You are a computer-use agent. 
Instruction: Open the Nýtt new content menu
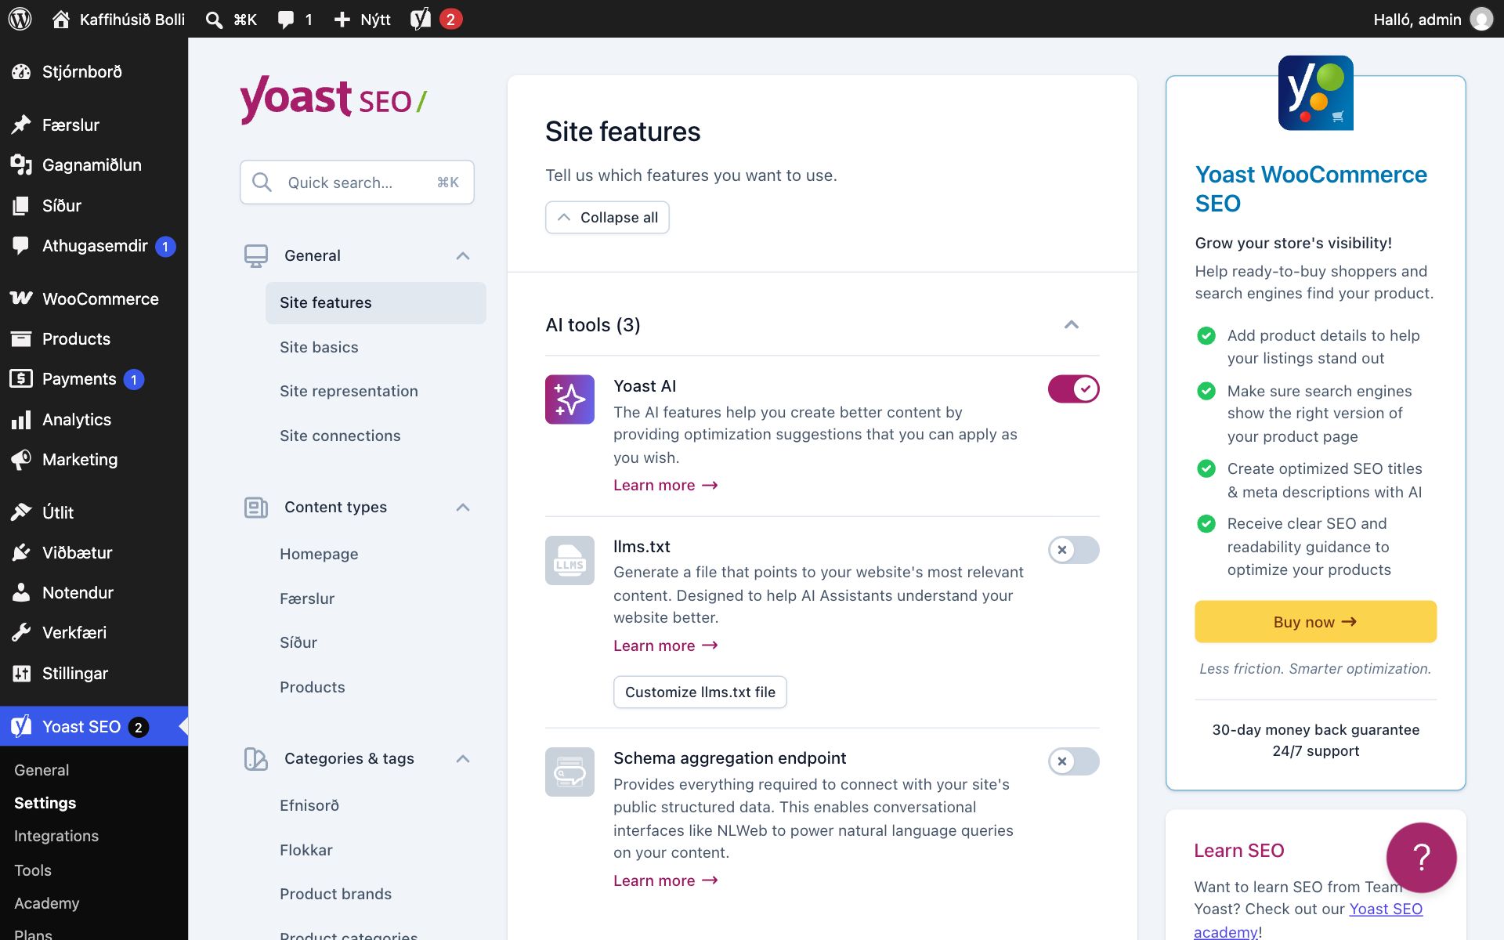tap(362, 20)
